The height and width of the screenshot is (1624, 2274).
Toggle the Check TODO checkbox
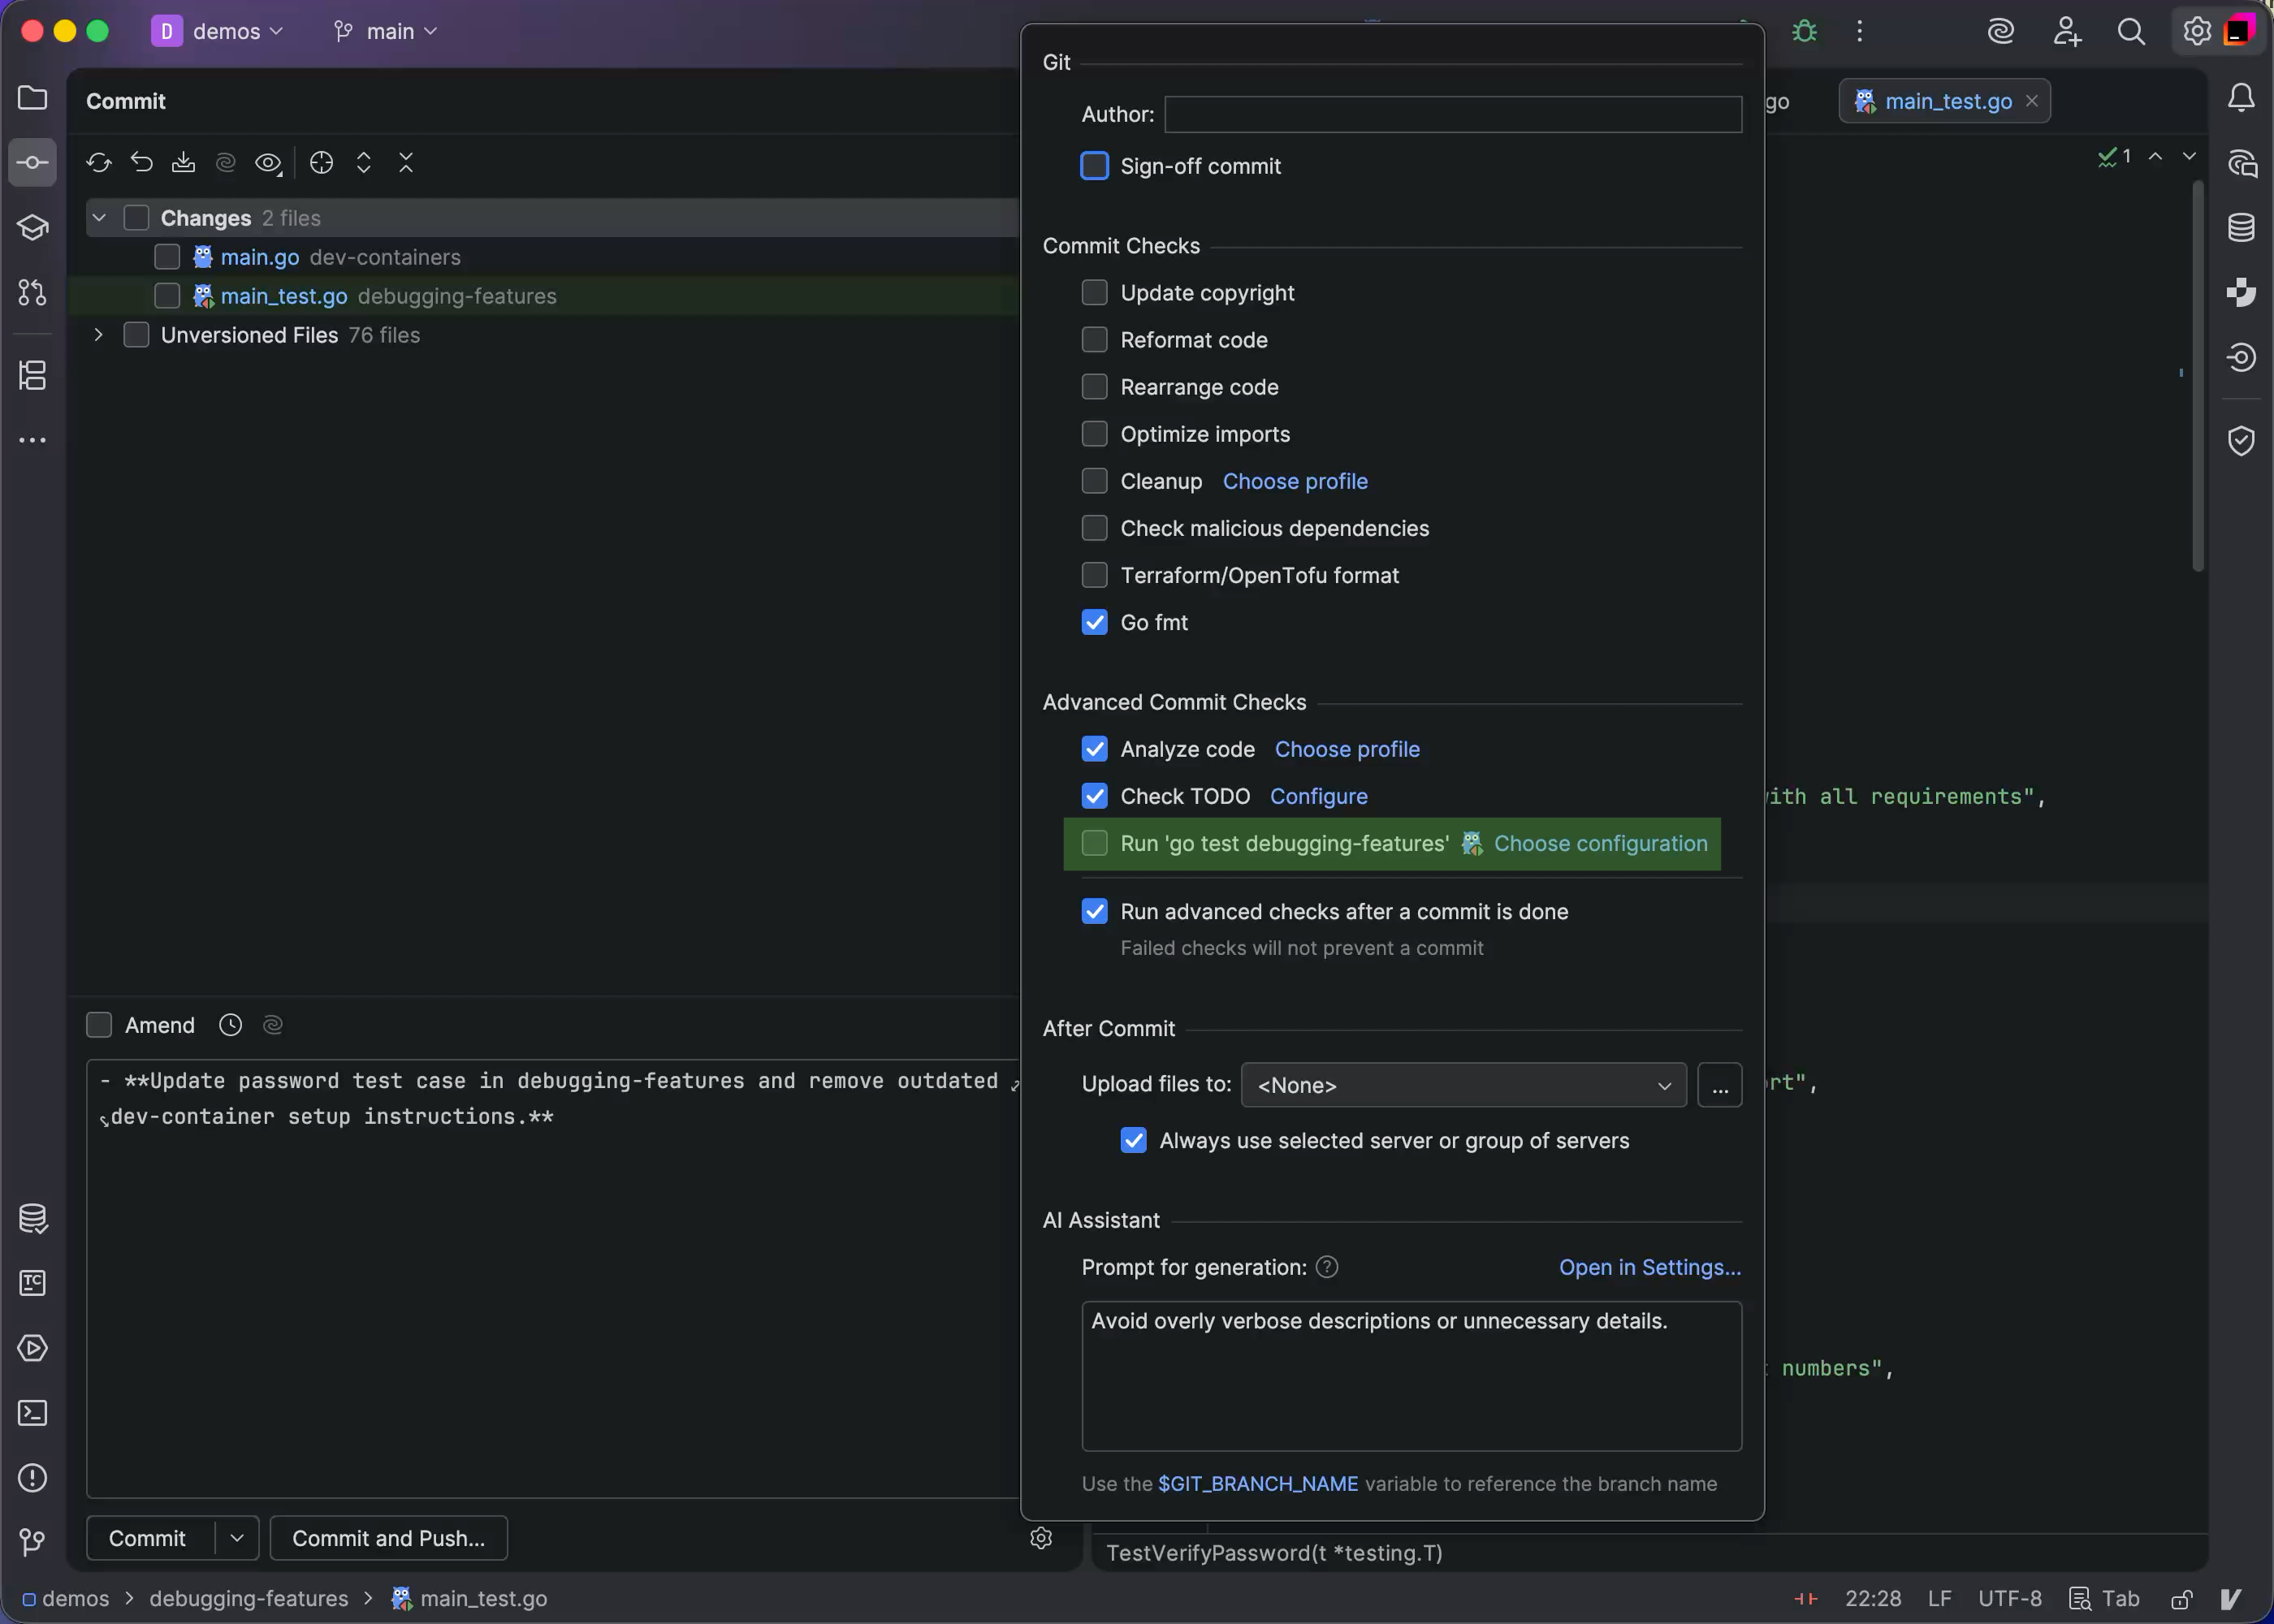click(1095, 796)
